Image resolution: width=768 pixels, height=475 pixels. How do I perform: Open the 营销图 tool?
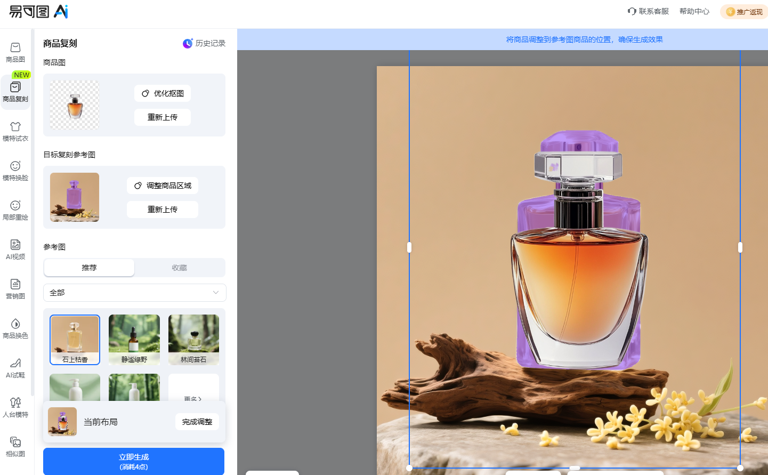15,289
